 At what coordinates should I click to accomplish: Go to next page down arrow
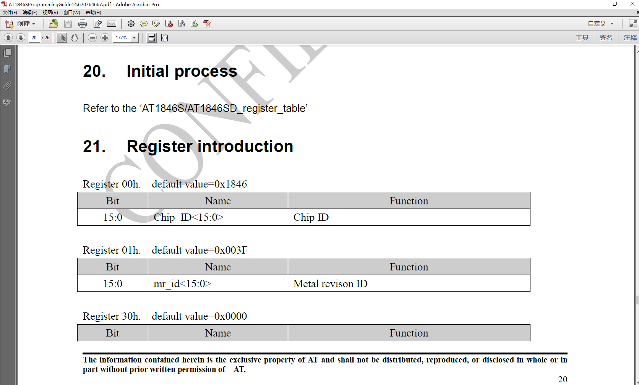coord(21,37)
